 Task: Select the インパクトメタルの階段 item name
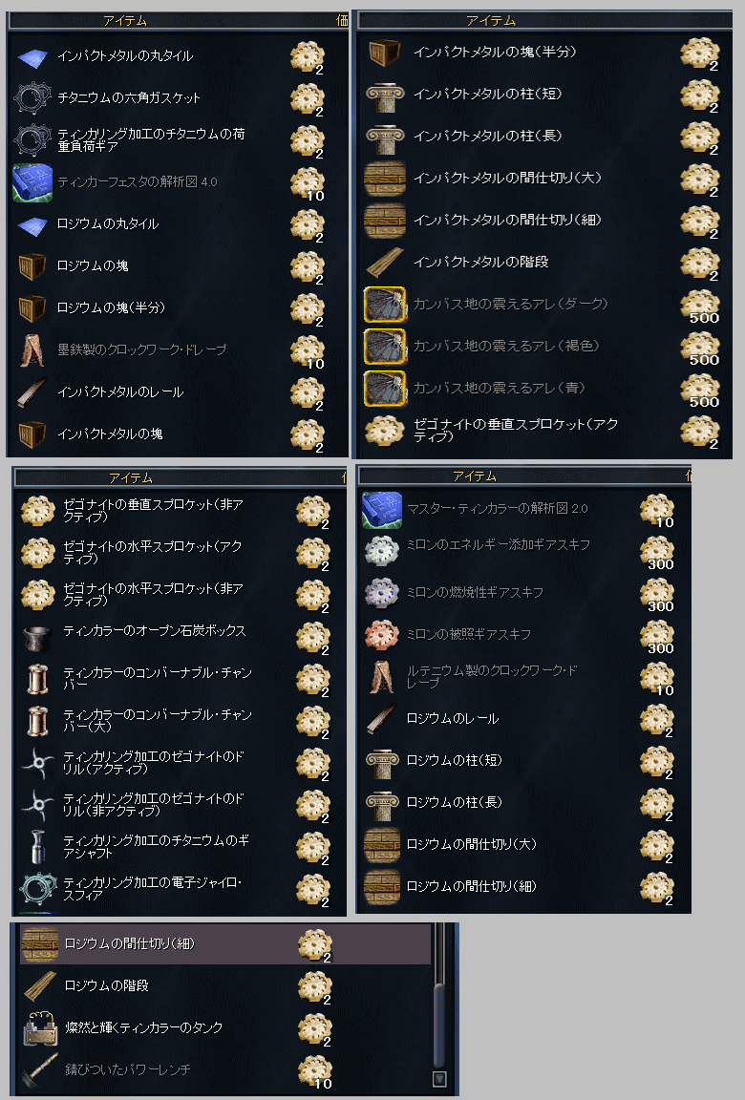(481, 263)
